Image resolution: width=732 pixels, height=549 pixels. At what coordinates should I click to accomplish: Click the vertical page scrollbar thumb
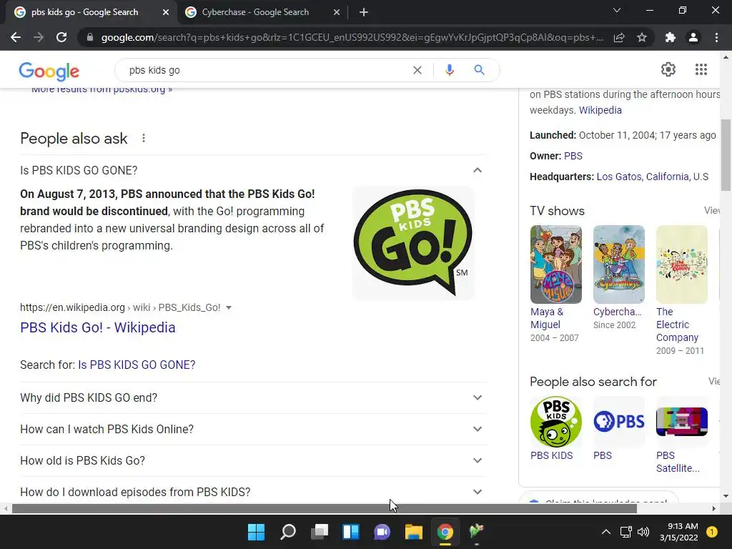[x=726, y=155]
